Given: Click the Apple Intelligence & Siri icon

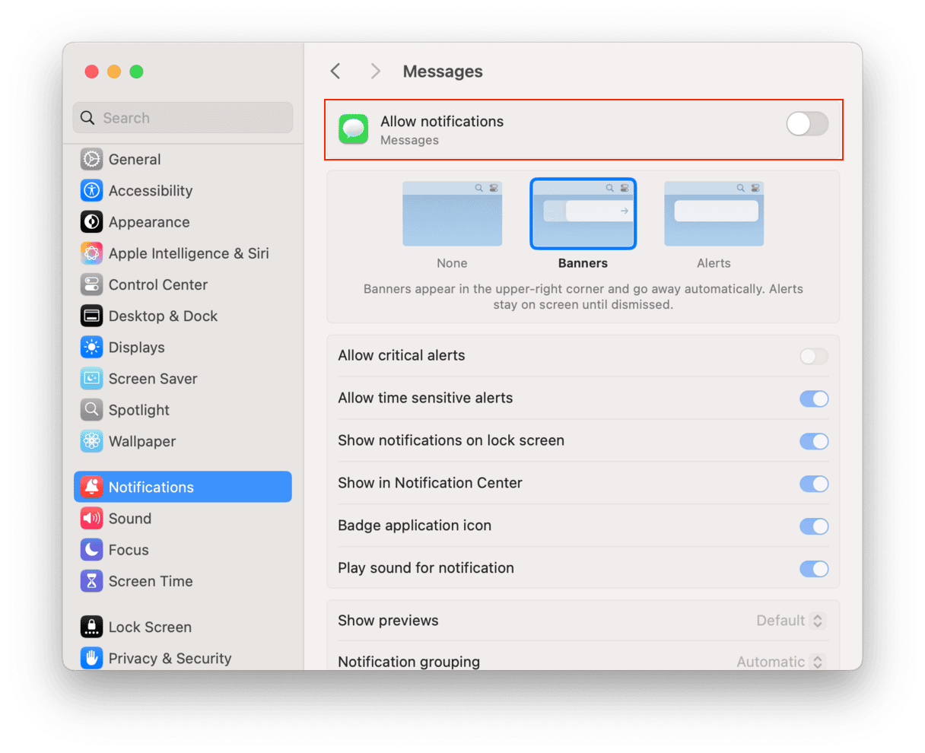Looking at the screenshot, I should coord(91,253).
